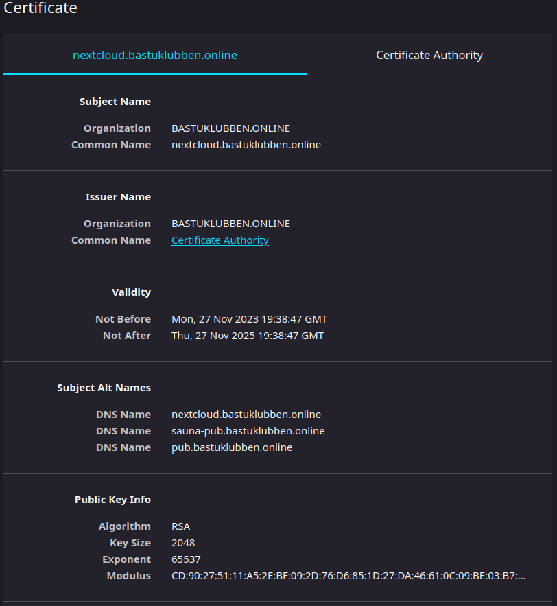The height and width of the screenshot is (606, 557).
Task: Click the Subject Alt Names heading
Action: point(104,388)
